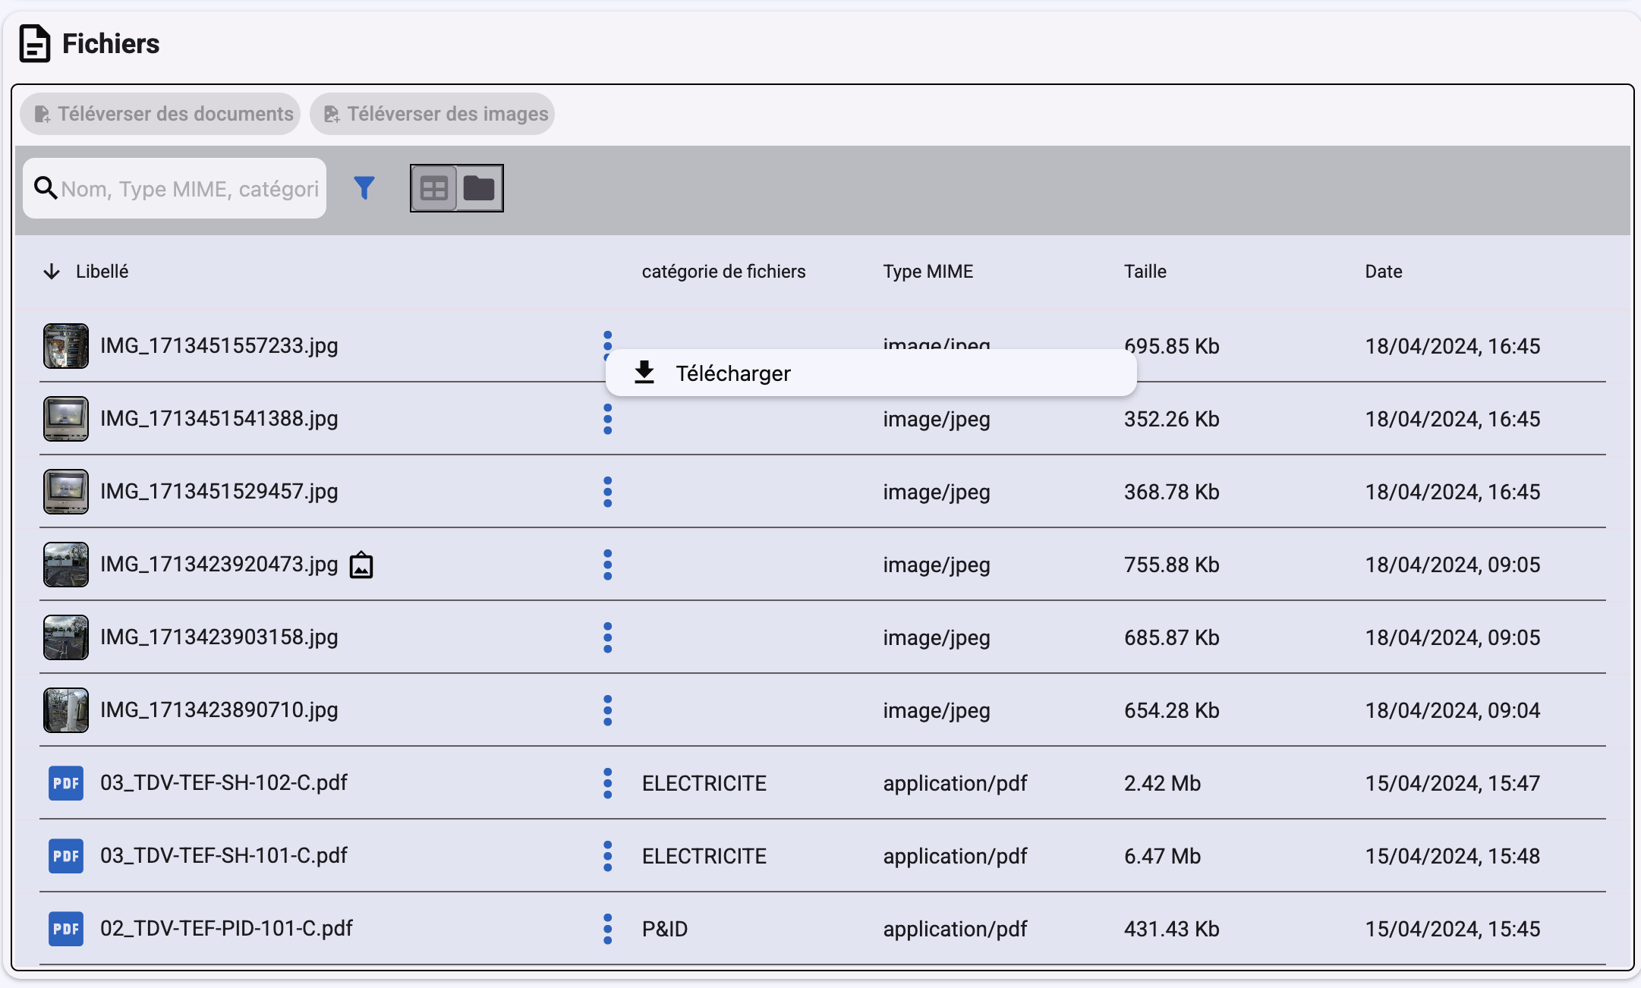Click thumbnail of IMG_1713423920473.jpg
1641x988 pixels.
coord(66,565)
